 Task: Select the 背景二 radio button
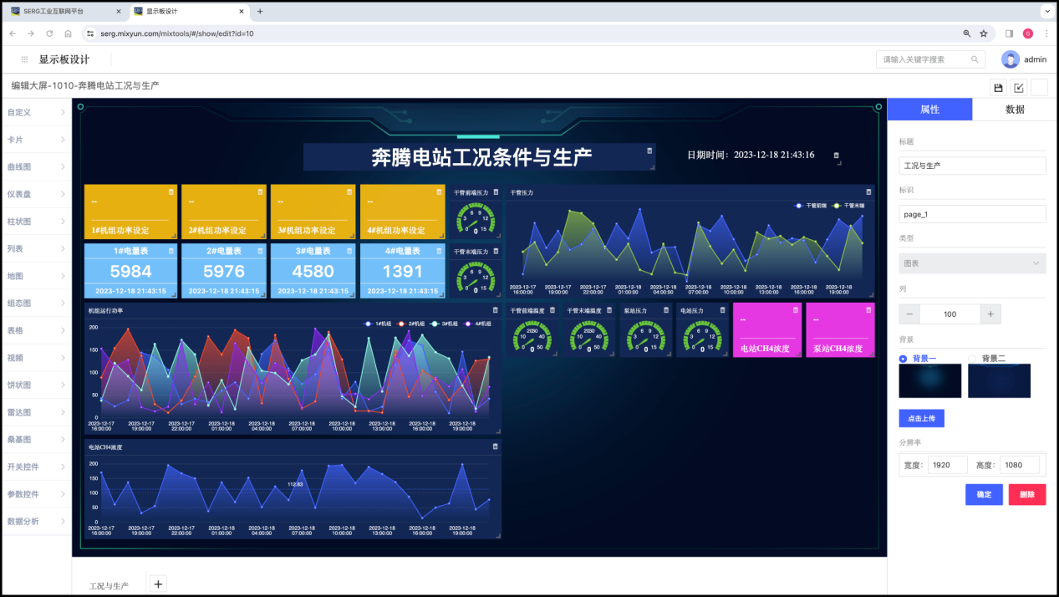click(x=972, y=359)
